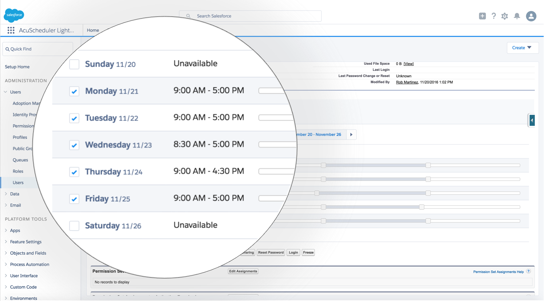Open Roles in the sidebar
544x301 pixels.
coord(18,171)
